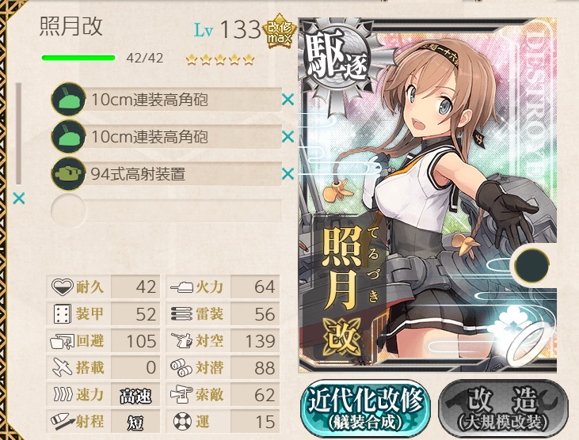Click the remove-all-equipment X beside slots

tap(18, 199)
